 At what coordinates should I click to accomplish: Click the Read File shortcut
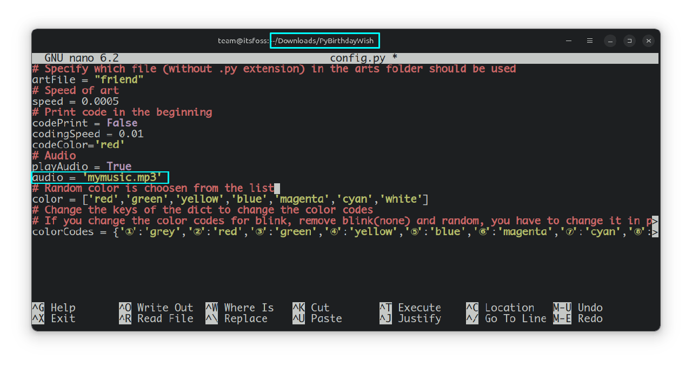[x=164, y=318]
